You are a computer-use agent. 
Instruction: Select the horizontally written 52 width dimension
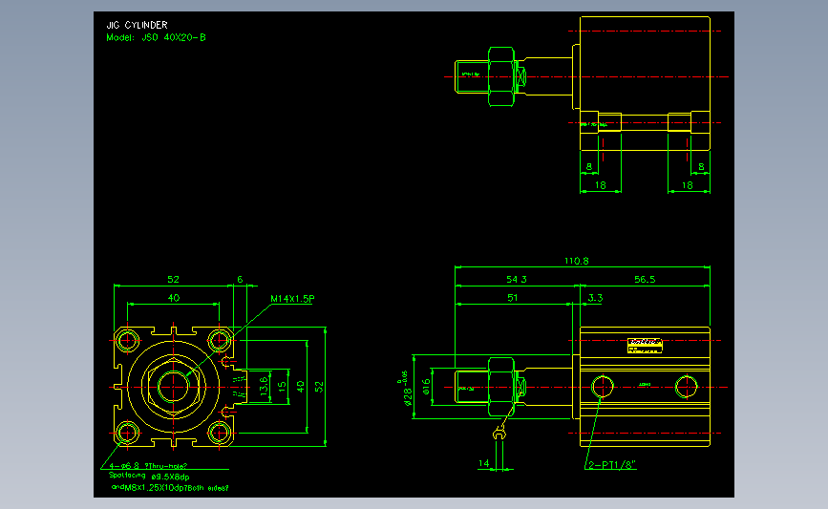click(173, 279)
